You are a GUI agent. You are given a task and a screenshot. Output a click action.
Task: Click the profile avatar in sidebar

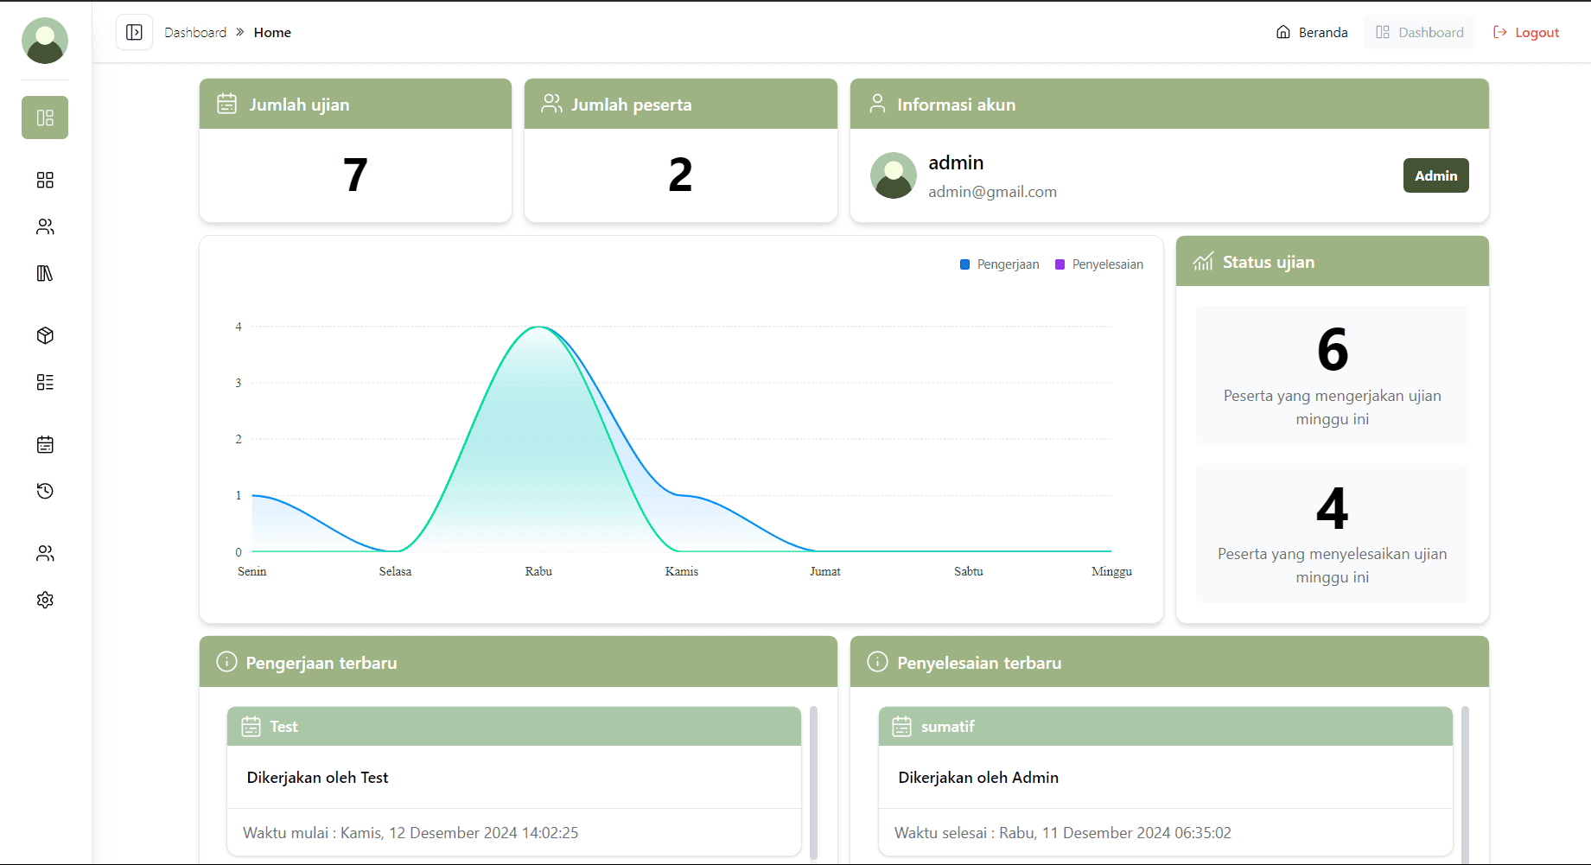(x=45, y=41)
